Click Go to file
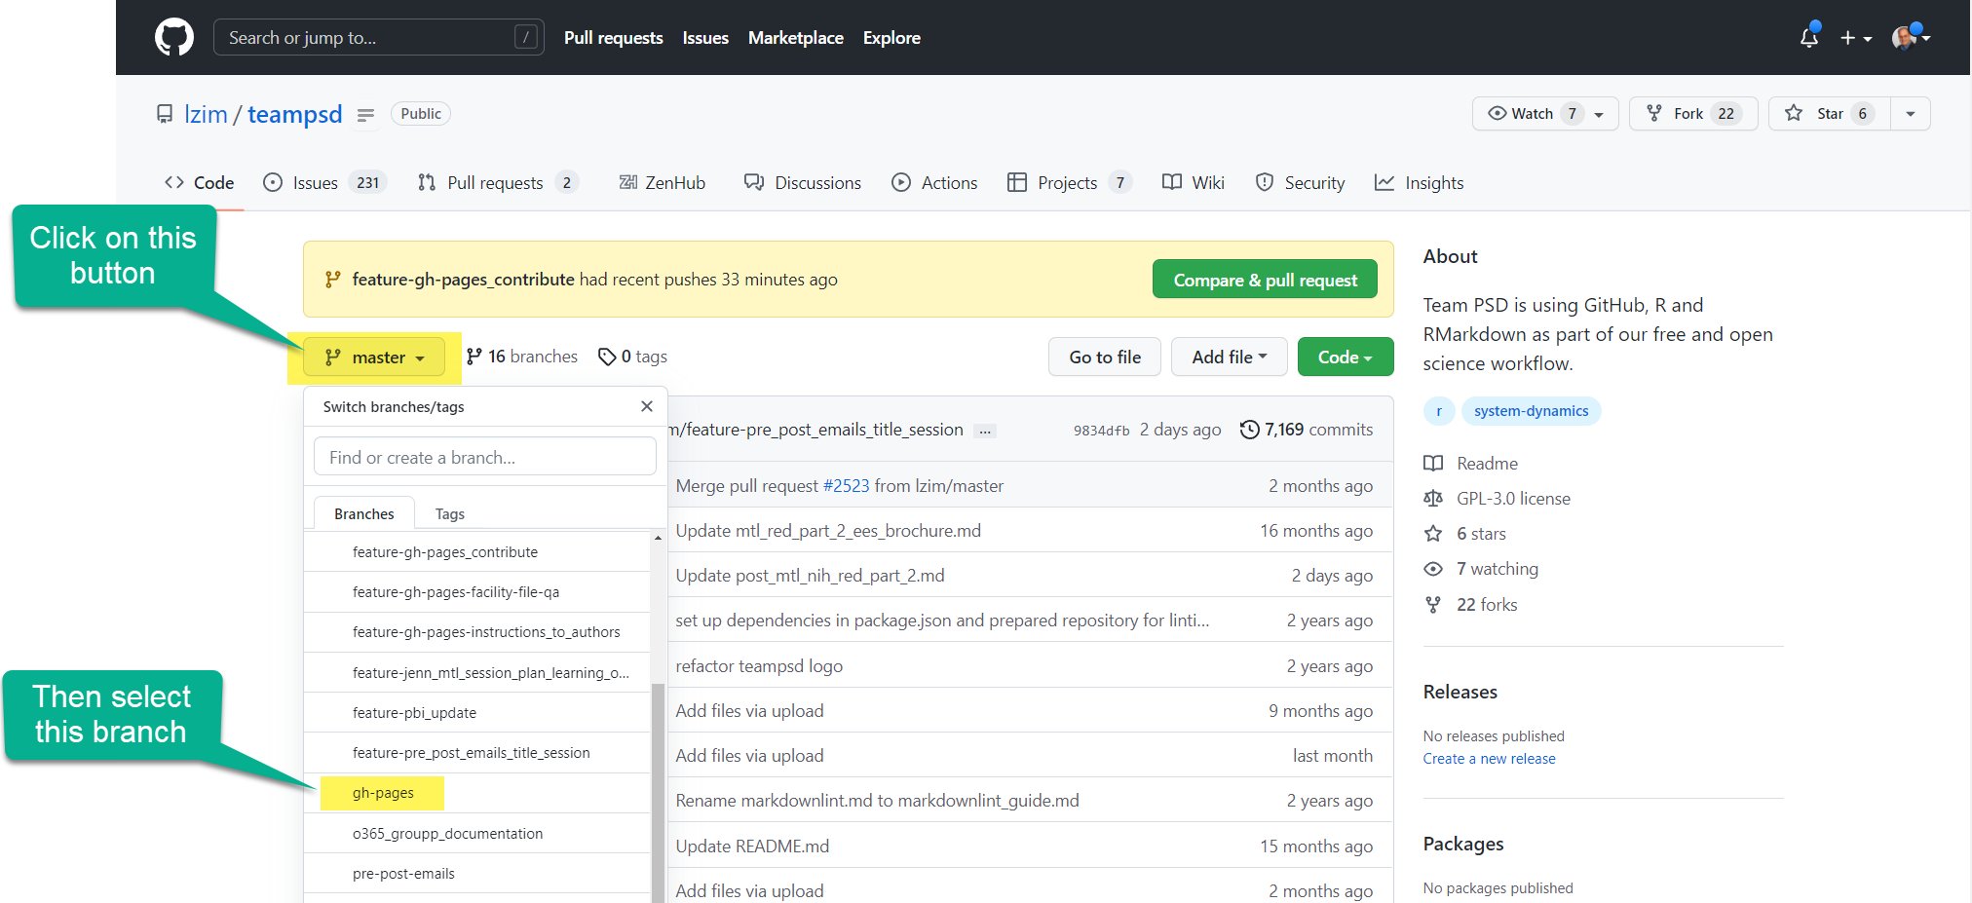Viewport: 1972px width, 903px height. [x=1105, y=357]
